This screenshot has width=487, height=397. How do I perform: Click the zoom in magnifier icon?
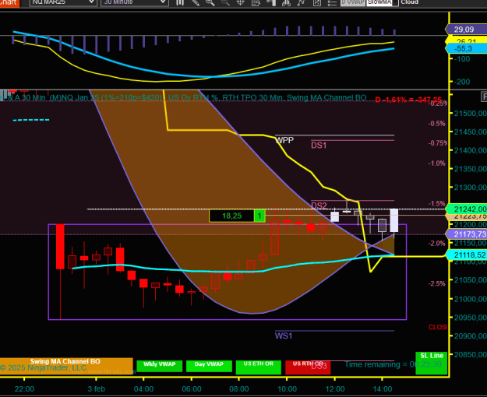pyautogui.click(x=210, y=3)
